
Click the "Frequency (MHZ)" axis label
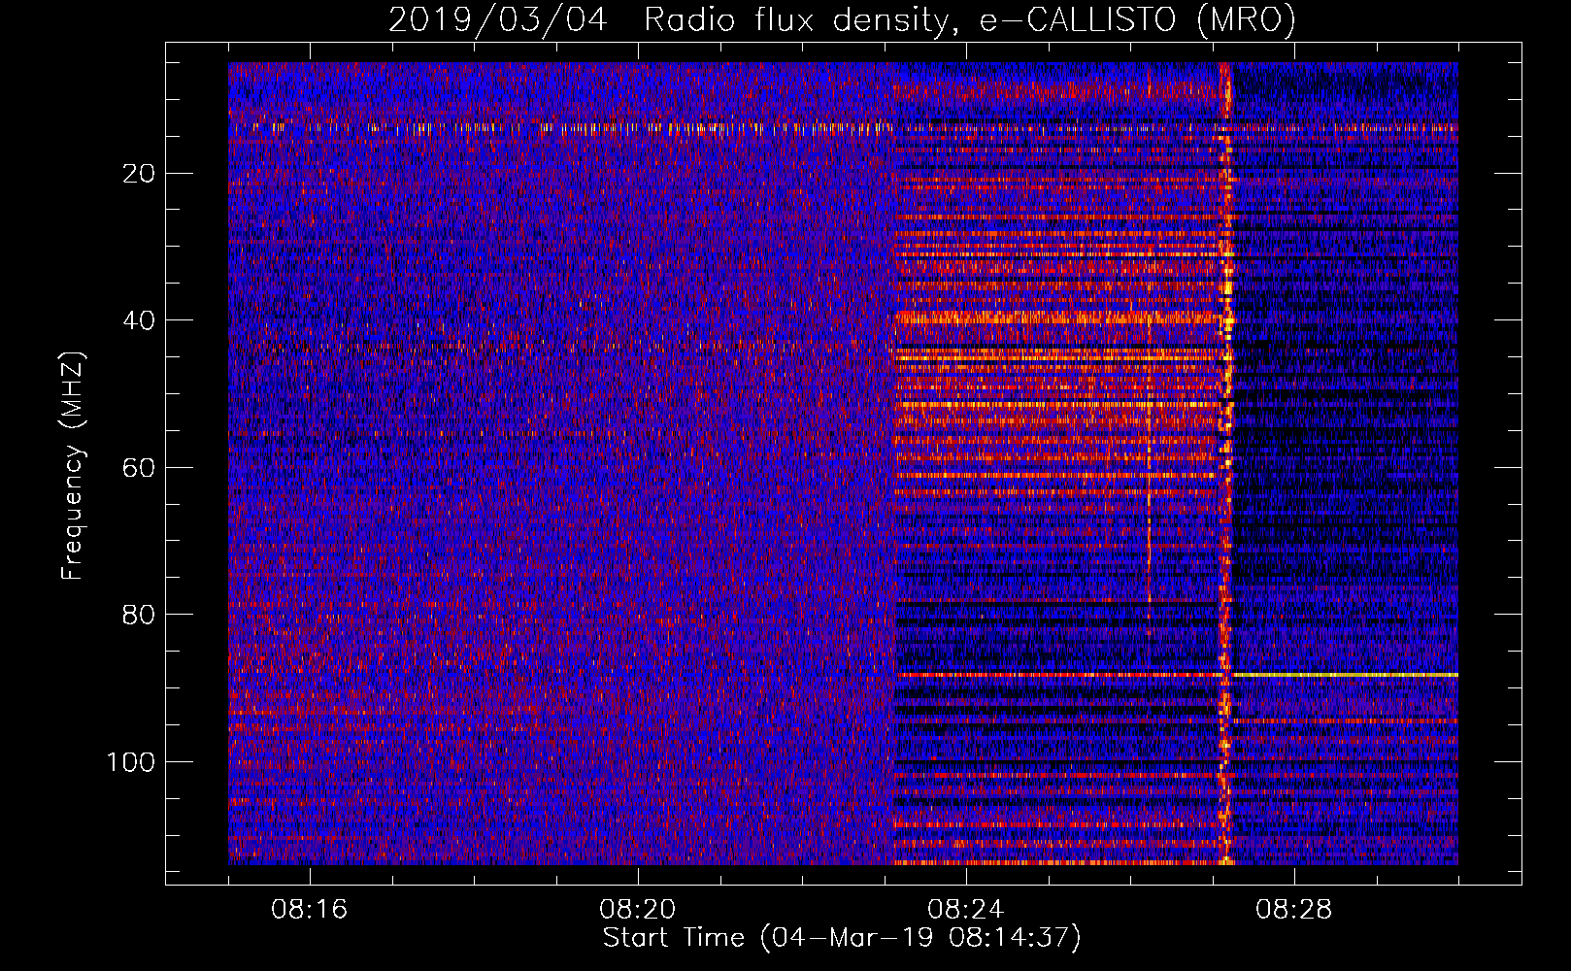(x=73, y=466)
